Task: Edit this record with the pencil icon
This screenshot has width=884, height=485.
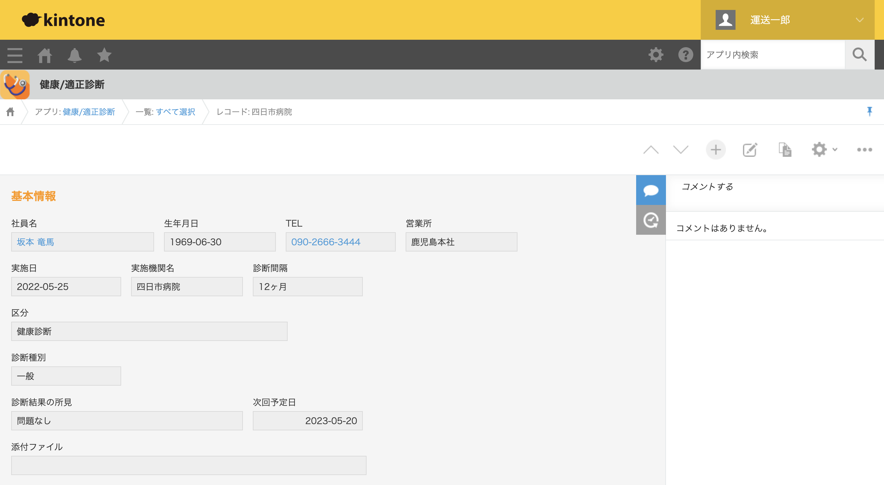Action: click(x=750, y=150)
